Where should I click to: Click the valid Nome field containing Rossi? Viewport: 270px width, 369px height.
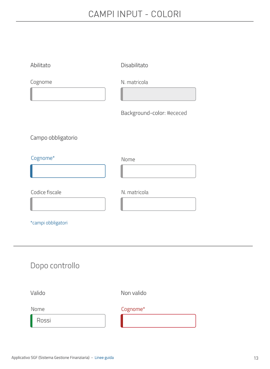click(x=68, y=321)
